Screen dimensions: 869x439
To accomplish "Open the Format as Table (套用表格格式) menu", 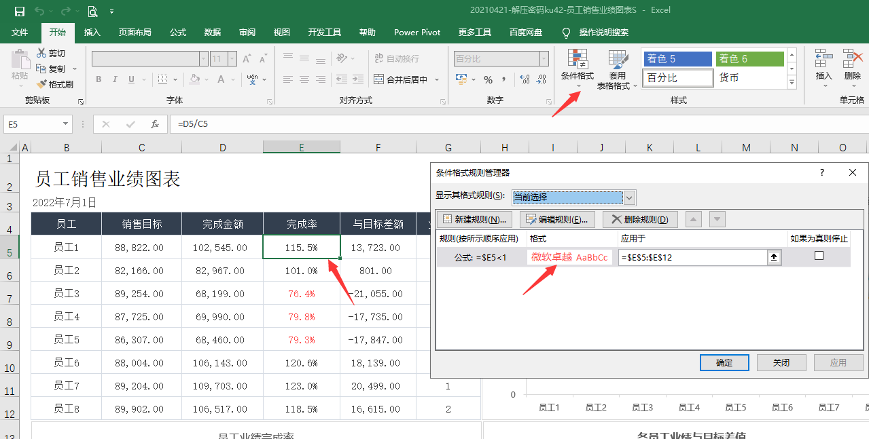I will [x=617, y=69].
